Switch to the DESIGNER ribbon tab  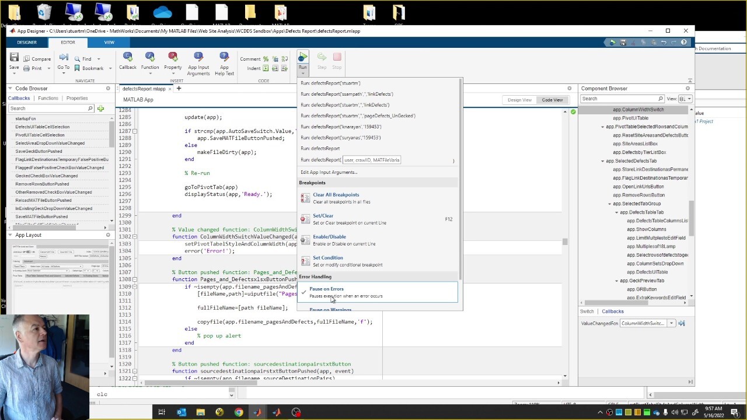pyautogui.click(x=27, y=43)
